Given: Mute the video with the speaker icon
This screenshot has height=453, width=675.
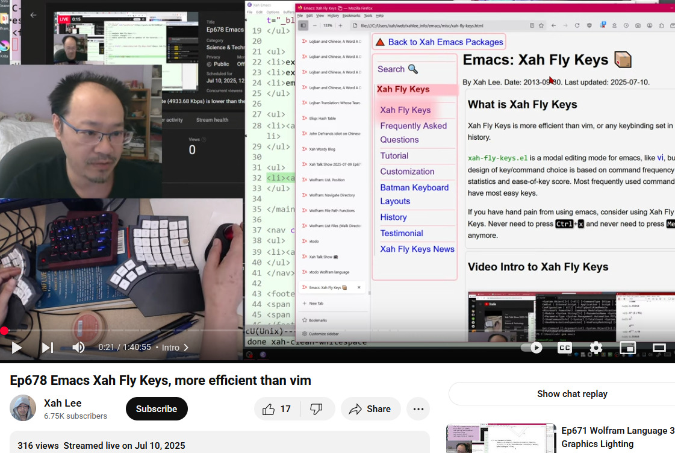Looking at the screenshot, I should click(x=78, y=348).
